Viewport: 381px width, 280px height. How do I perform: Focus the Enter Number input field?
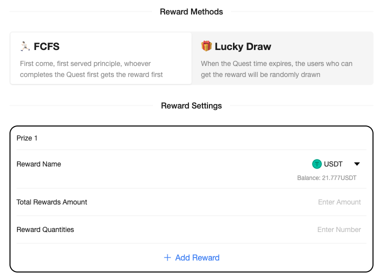[x=339, y=229]
